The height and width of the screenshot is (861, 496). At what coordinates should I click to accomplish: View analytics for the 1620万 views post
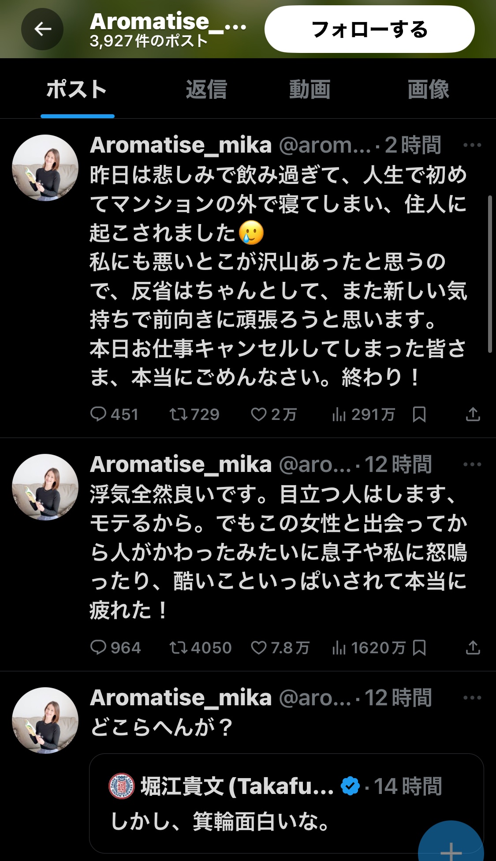[339, 648]
